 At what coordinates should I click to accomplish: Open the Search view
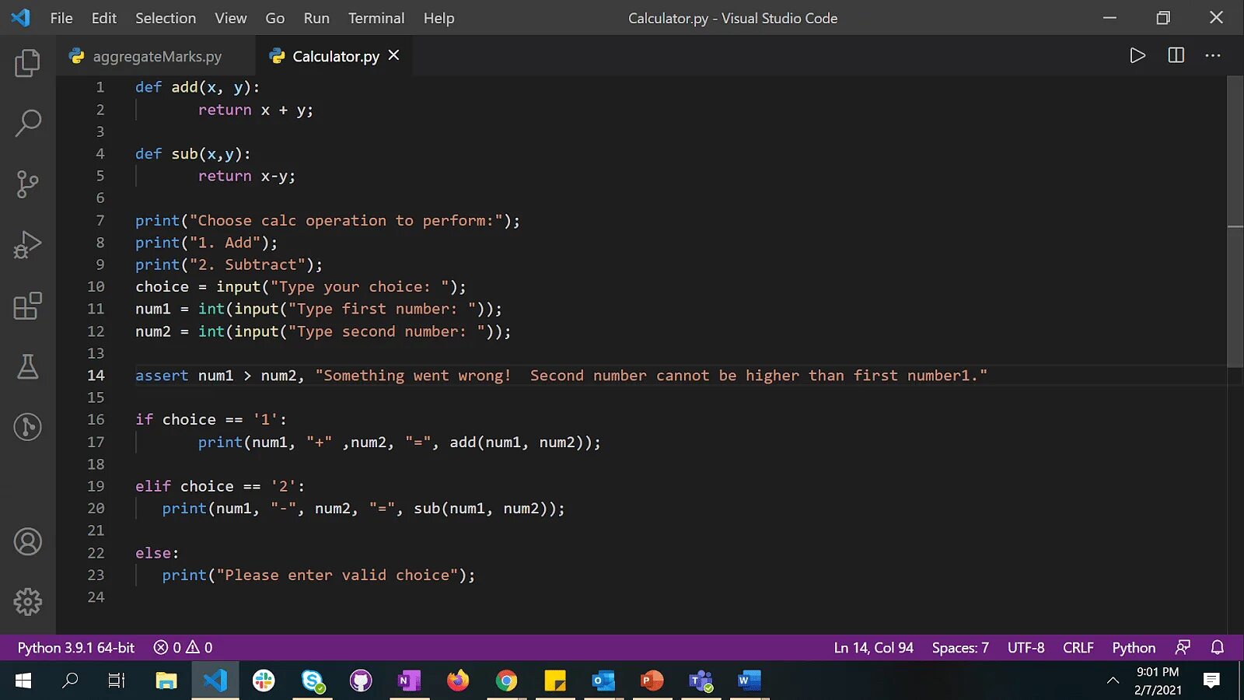(28, 123)
